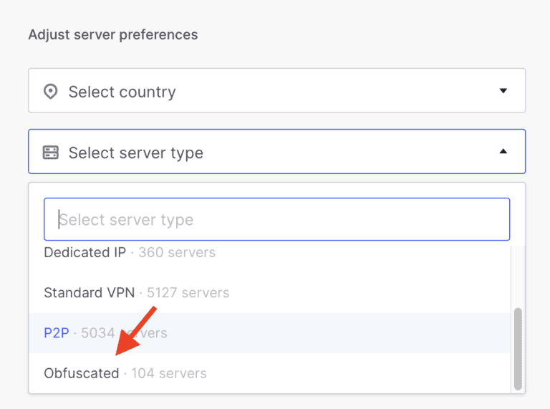The height and width of the screenshot is (409, 550).
Task: Pick Standard VPN from the list
Action: [90, 292]
